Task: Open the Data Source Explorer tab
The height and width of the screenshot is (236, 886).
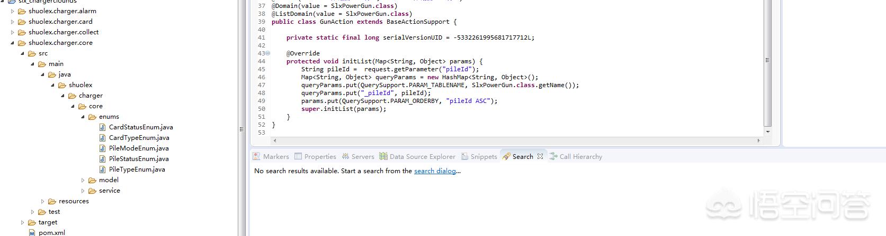Action: 417,157
